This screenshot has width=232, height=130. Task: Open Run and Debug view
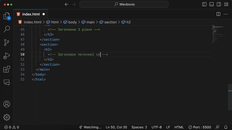coord(7,56)
